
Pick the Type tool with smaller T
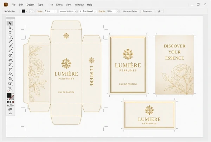10,33
